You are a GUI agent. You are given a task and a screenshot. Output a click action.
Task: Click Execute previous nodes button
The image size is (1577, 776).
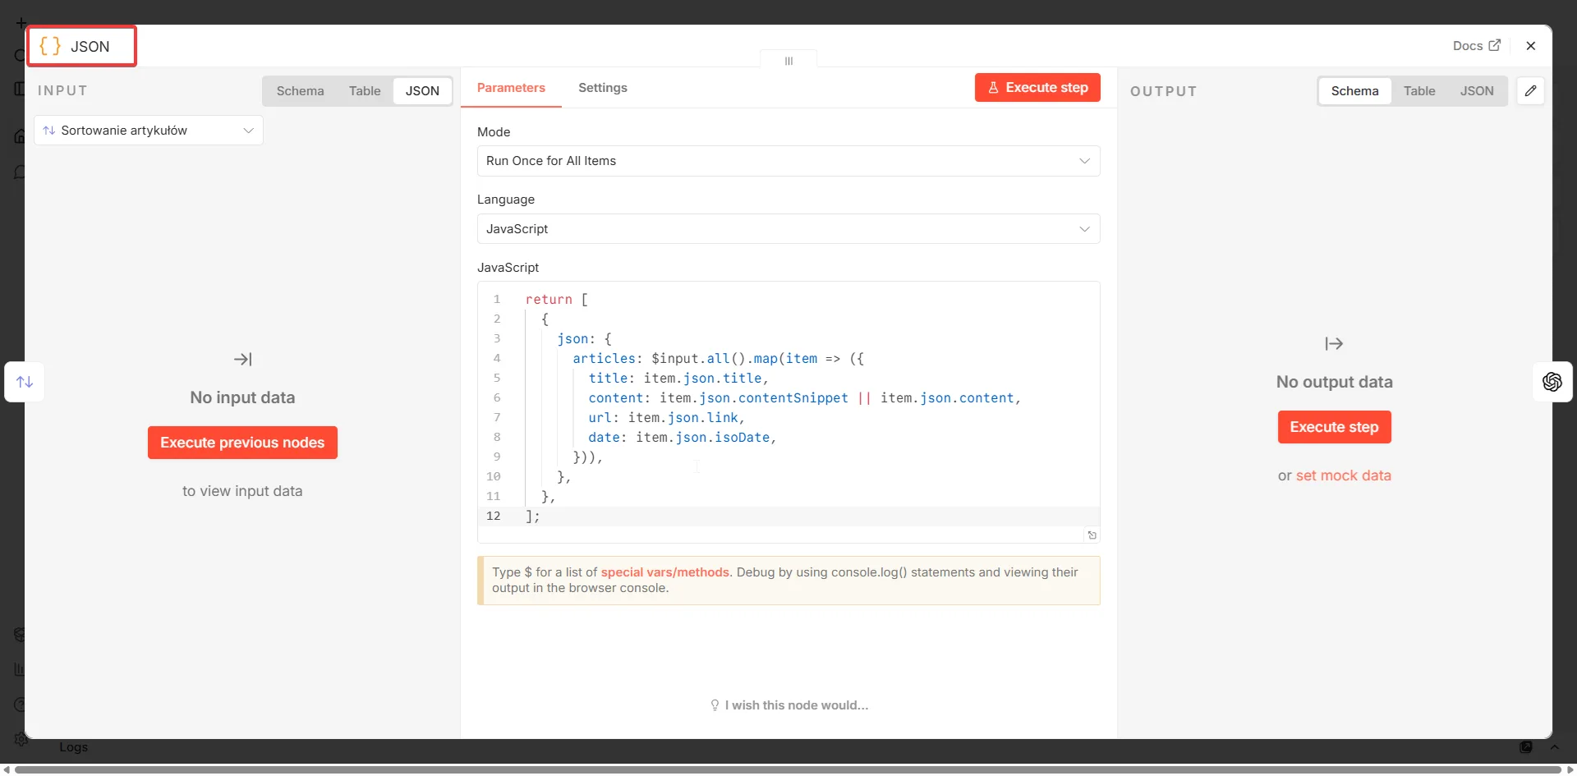[242, 443]
